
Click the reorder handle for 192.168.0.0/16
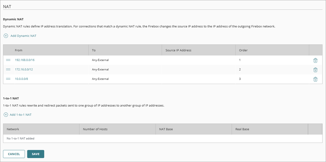tap(9, 60)
